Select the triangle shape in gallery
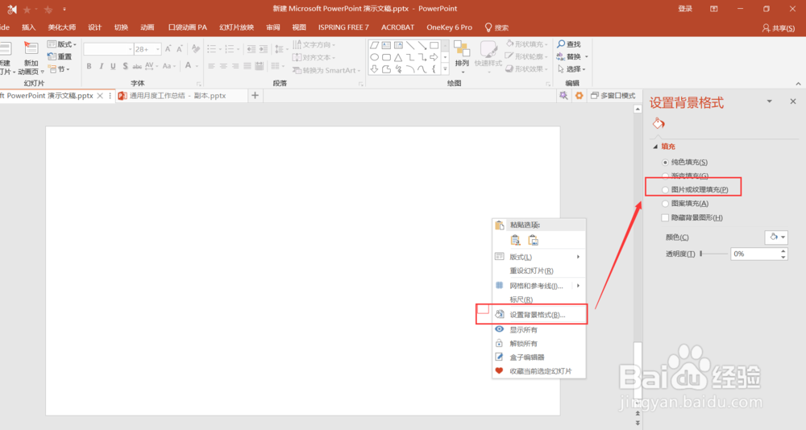 click(x=398, y=57)
